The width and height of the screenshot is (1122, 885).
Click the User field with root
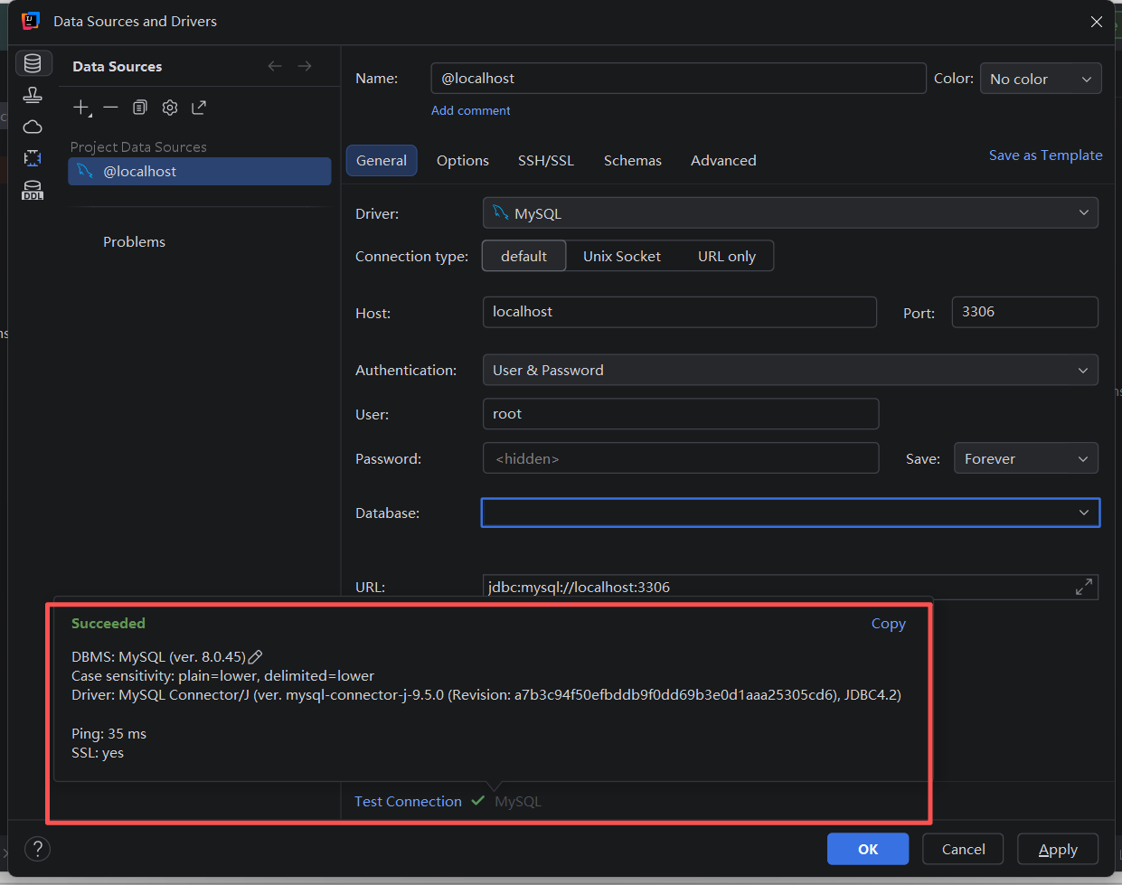[x=681, y=414]
